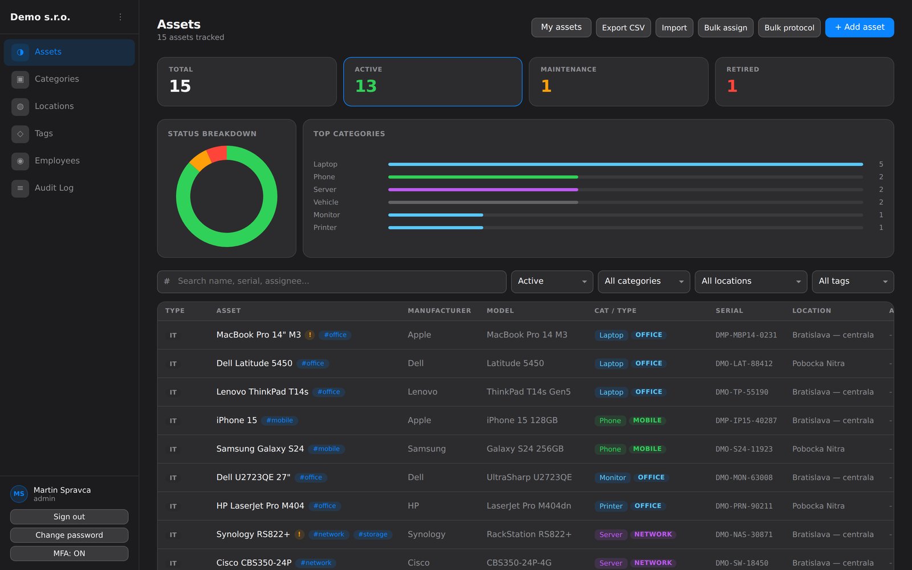912x570 pixels.
Task: Open the Employees sidebar icon
Action: [20, 161]
